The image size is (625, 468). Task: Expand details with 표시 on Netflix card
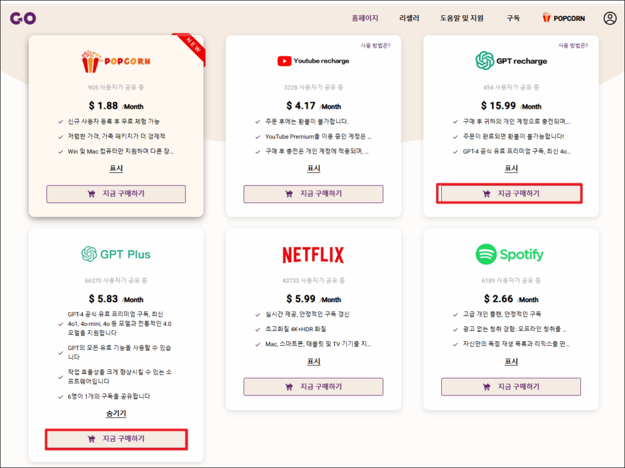point(314,361)
